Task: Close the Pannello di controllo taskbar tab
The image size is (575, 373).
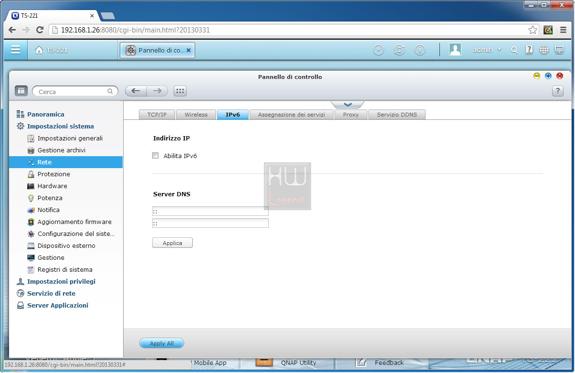Action: [x=188, y=50]
